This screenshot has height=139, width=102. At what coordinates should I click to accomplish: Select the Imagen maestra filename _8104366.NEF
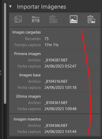[56, 126]
